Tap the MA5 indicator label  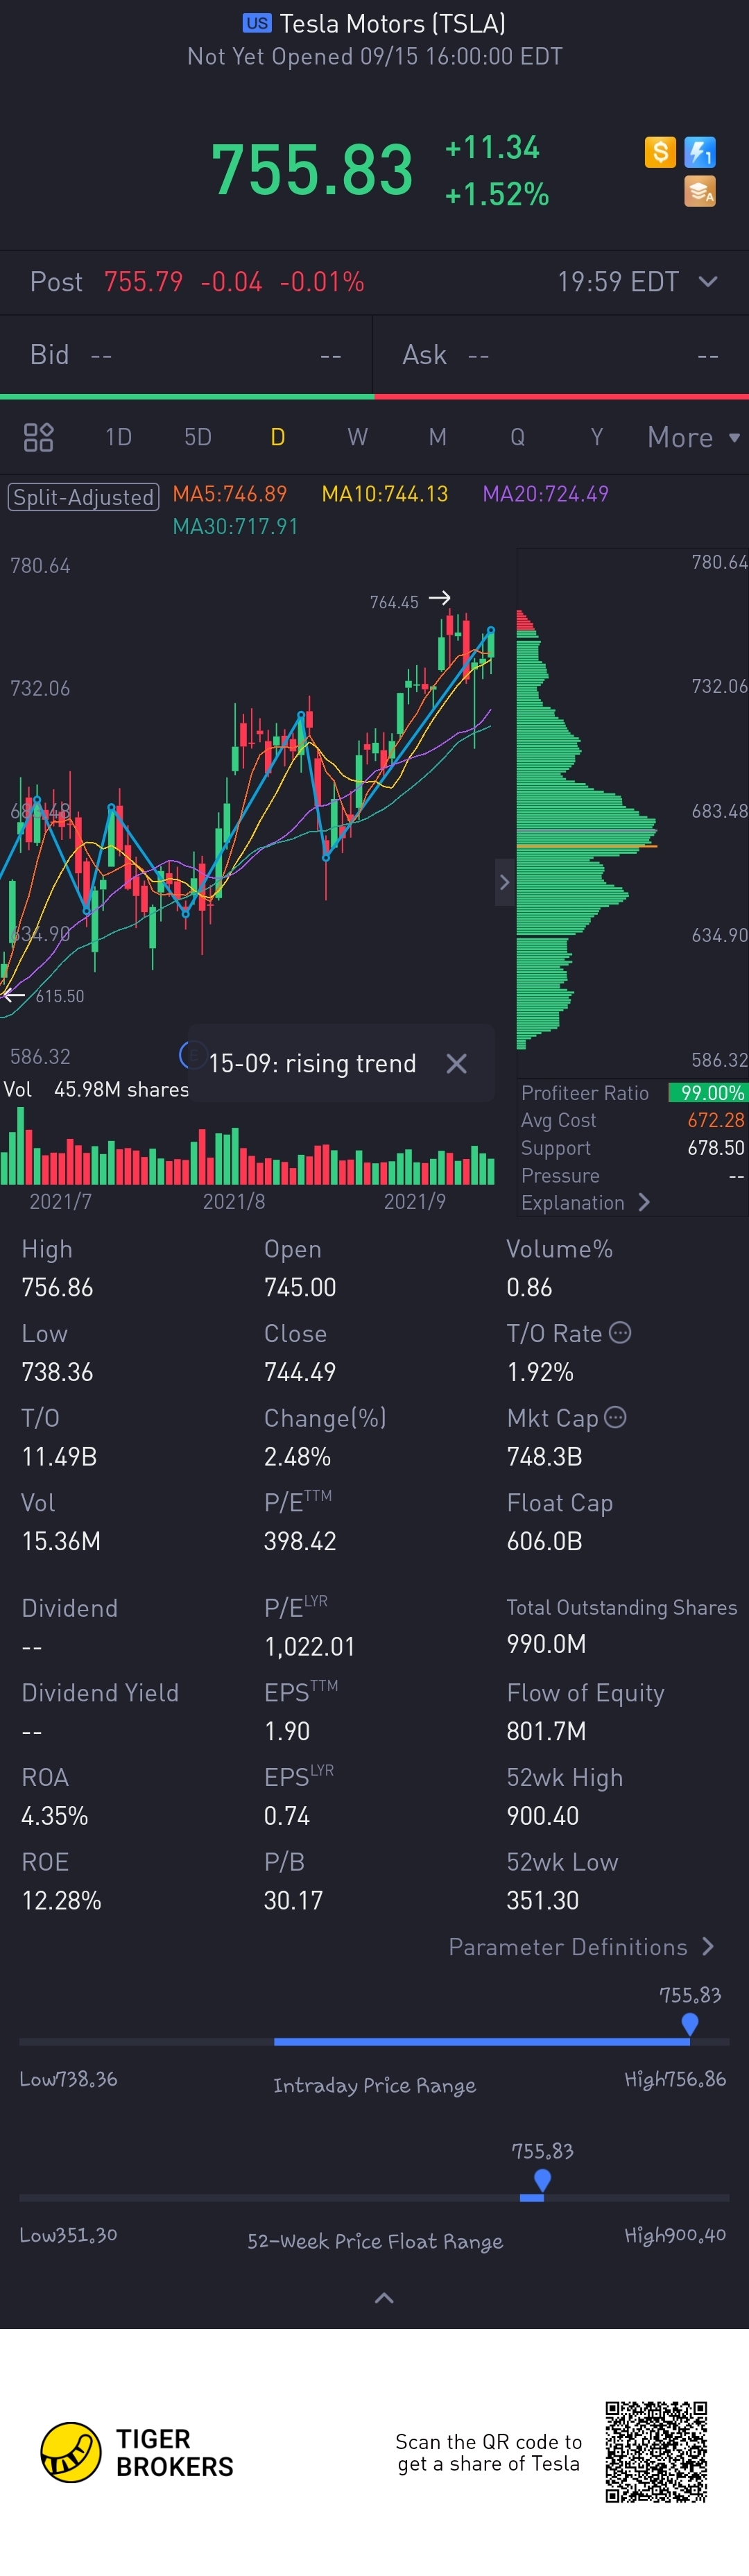point(230,494)
